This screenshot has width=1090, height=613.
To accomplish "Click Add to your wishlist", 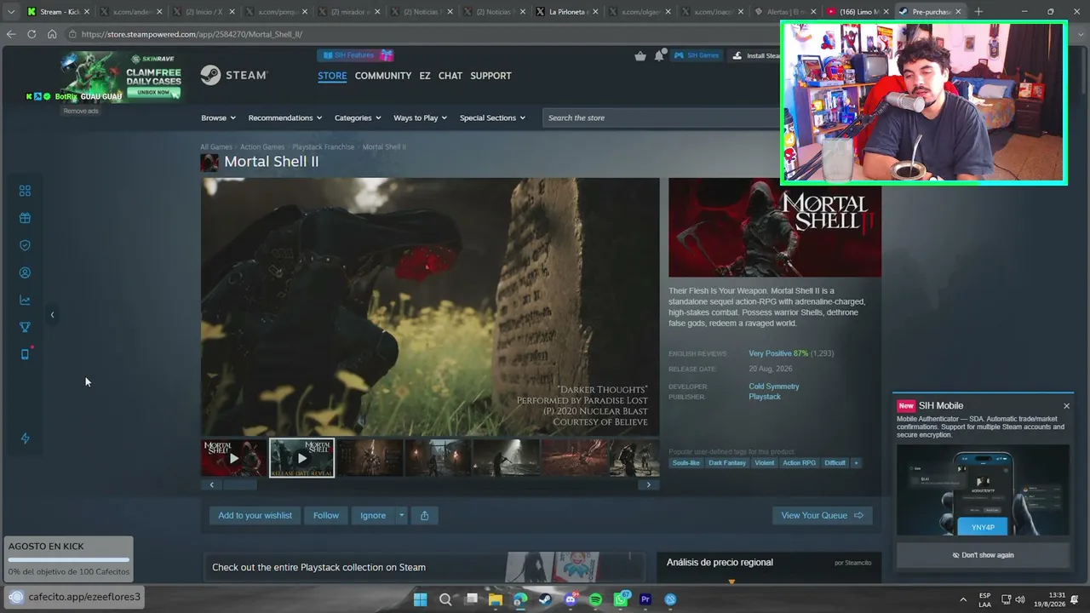I will 255,515.
